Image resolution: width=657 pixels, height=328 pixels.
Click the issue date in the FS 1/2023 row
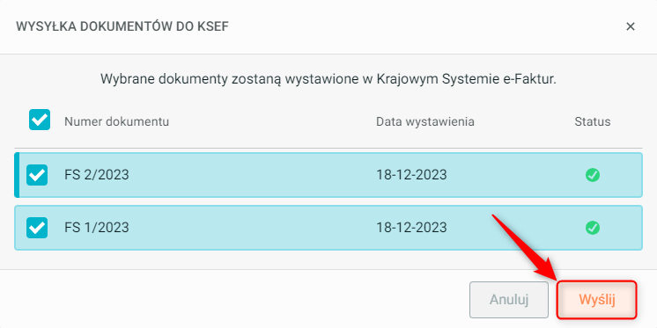click(x=411, y=228)
